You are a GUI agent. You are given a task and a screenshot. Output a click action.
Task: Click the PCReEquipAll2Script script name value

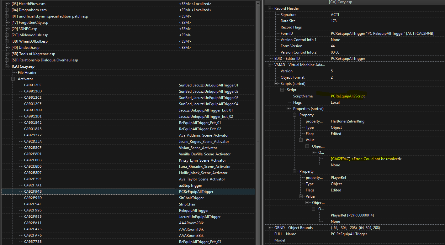point(348,96)
